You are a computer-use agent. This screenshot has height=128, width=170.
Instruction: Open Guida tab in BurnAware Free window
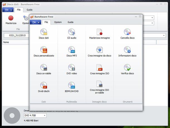pos(71,22)
